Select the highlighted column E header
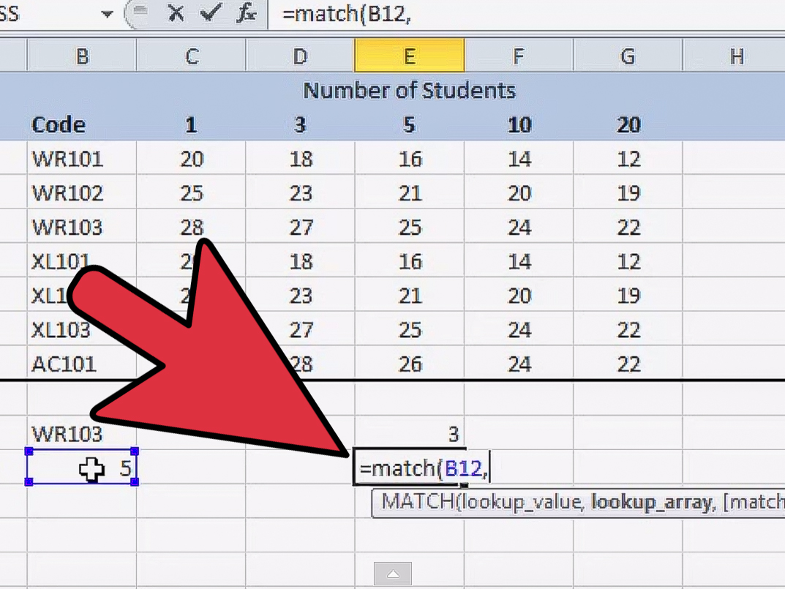785x589 pixels. (410, 56)
